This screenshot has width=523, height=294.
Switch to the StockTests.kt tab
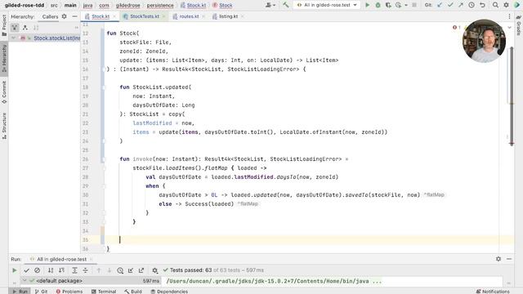tap(145, 16)
